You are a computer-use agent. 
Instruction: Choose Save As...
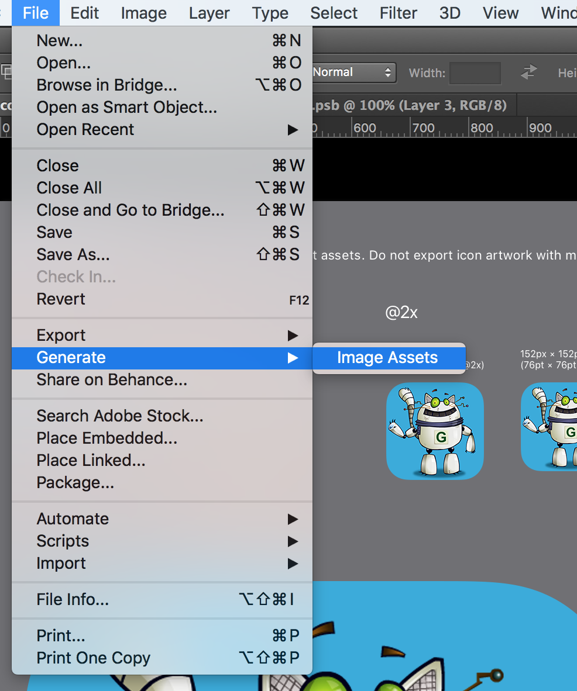pos(162,254)
